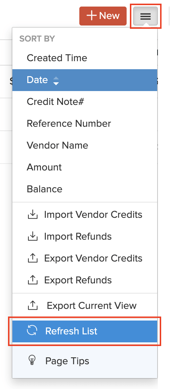Click the Export Vendor Credits upload icon

coord(32,258)
